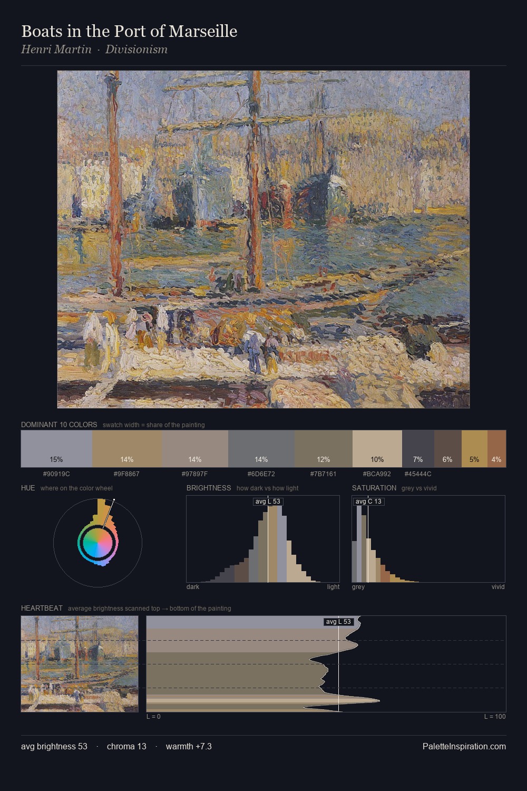Click the 'avg brightness 53' footer stat
The width and height of the screenshot is (527, 791).
click(x=54, y=746)
